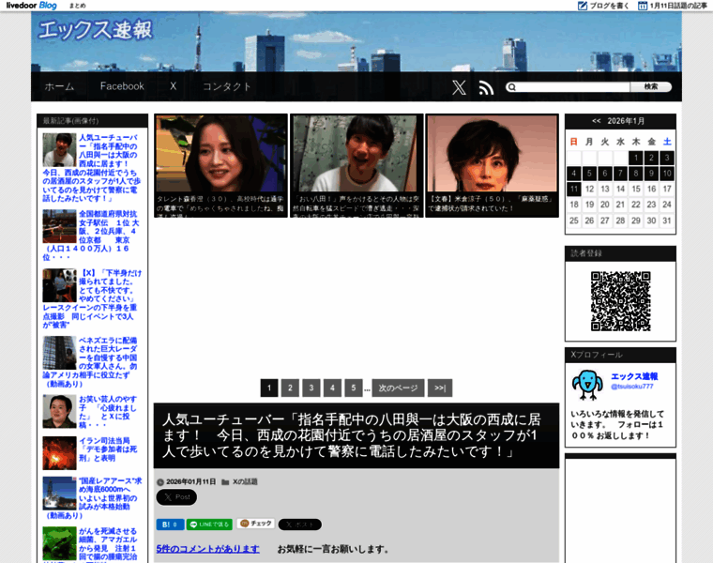713x563 pixels.
Task: Click the RSS feed icon
Action: click(486, 87)
